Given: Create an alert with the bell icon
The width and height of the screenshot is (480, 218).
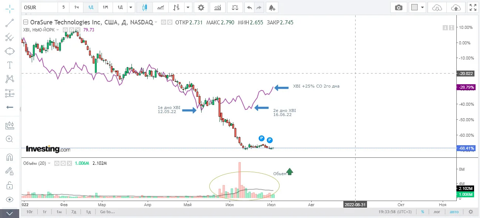Looking at the screenshot, I should pyautogui.click(x=272, y=7).
